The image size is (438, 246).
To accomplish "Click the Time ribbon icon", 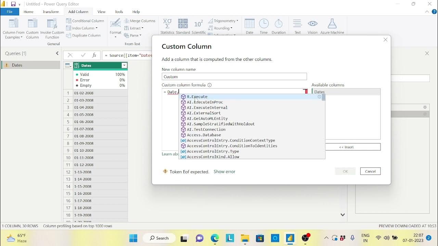I will tap(264, 24).
